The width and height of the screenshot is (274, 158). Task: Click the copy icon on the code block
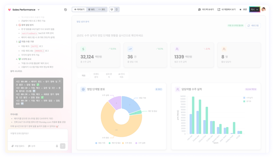(x=60, y=81)
